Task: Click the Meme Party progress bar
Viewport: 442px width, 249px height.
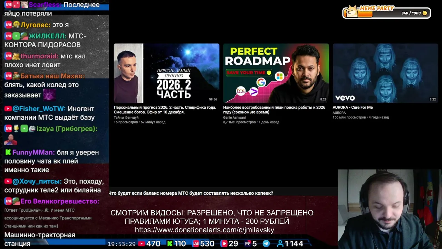Action: pos(386,13)
